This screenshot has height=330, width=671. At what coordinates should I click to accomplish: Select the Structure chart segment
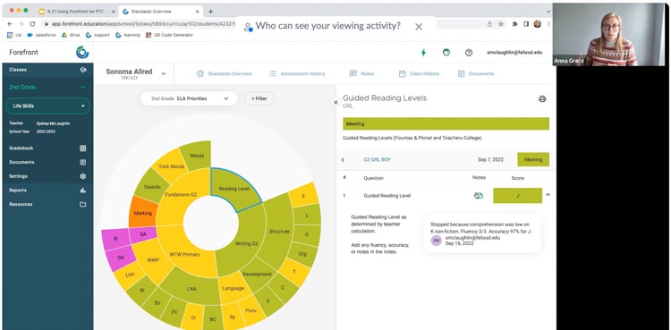pos(278,231)
